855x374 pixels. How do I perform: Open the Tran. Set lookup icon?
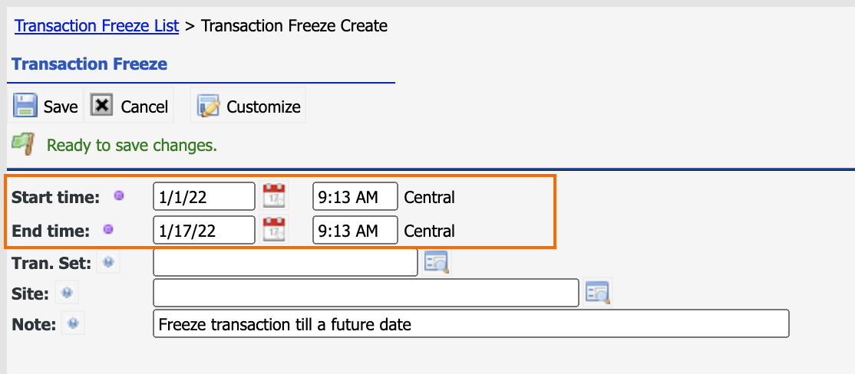click(437, 262)
